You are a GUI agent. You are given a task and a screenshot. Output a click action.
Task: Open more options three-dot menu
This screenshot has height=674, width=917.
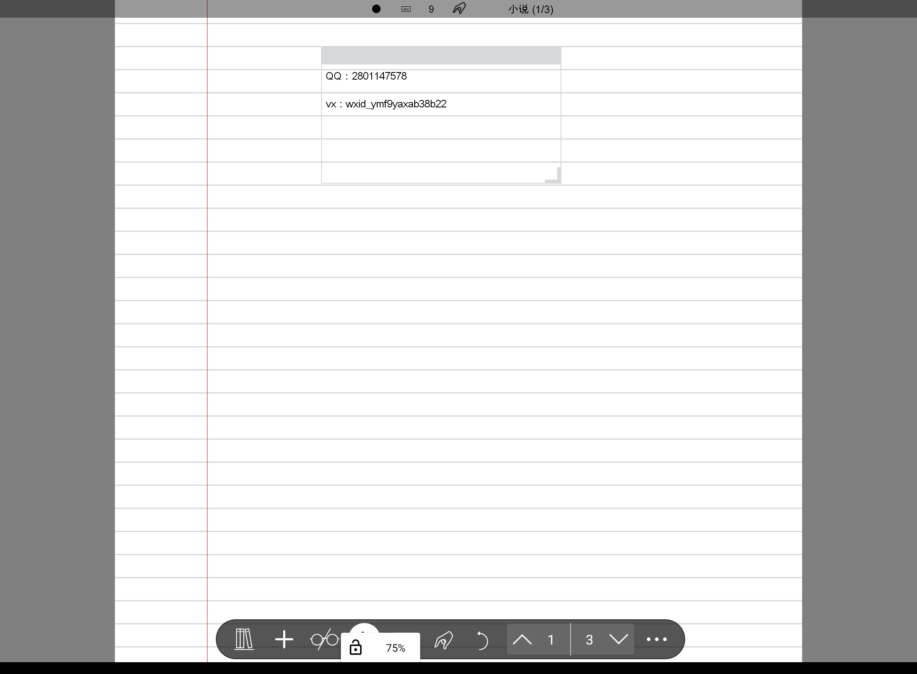(657, 639)
